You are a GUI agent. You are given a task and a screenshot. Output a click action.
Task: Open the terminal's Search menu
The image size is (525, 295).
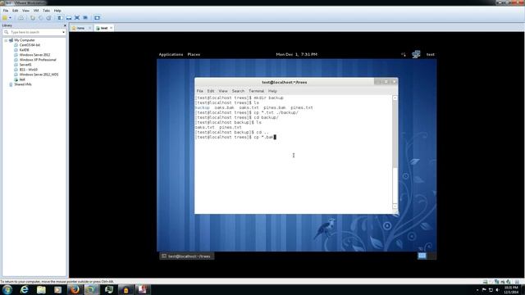[x=238, y=91]
